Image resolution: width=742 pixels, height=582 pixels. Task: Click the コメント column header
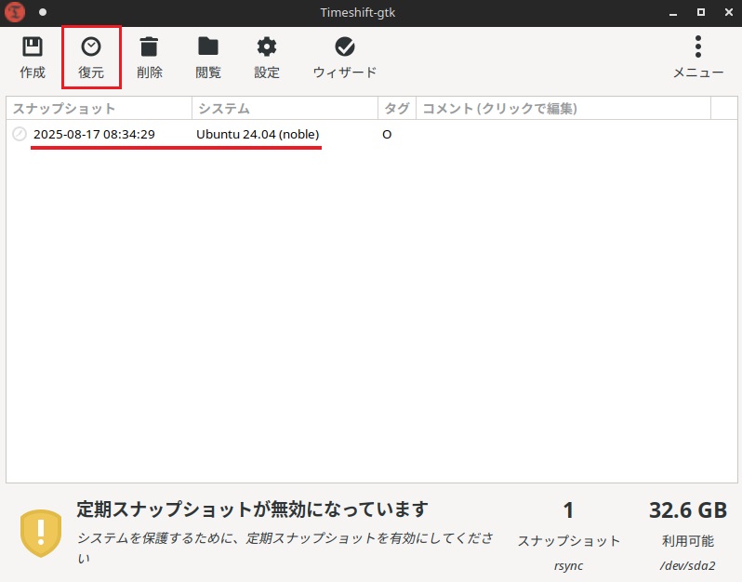(563, 109)
